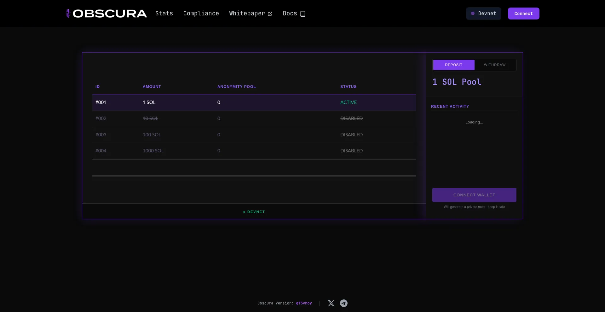Select pool row #001

[x=254, y=103]
